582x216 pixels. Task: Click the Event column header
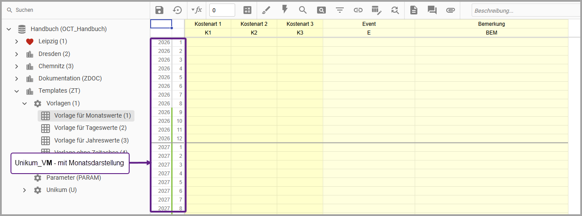369,24
